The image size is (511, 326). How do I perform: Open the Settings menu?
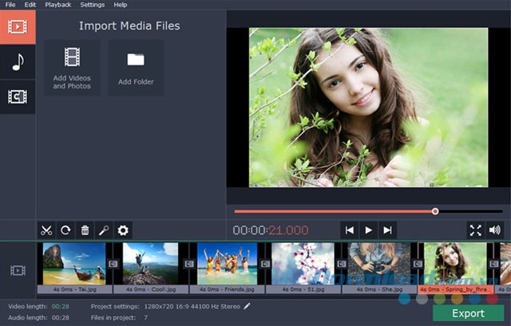pos(92,5)
